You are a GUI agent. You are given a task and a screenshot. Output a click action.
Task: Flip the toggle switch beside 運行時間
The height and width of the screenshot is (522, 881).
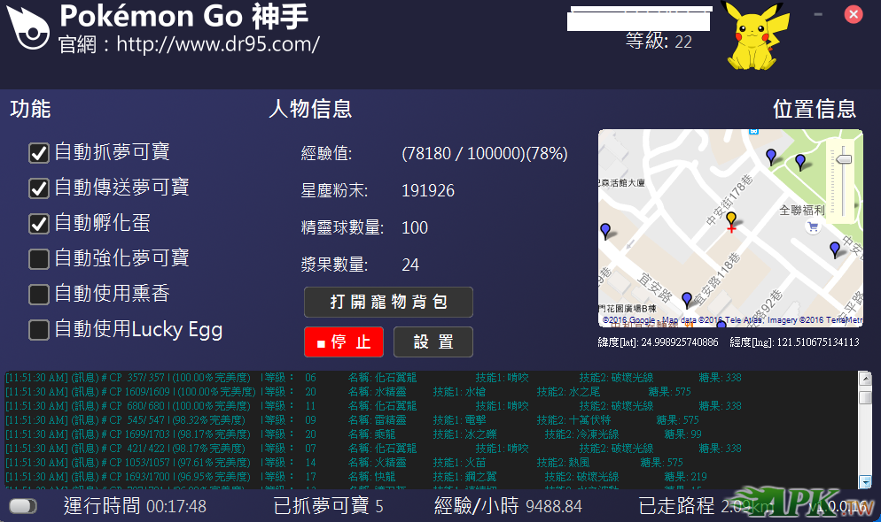pyautogui.click(x=23, y=506)
